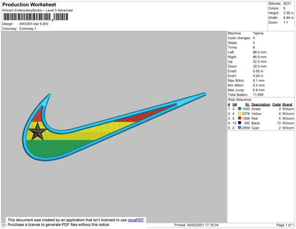Image resolution: width=296 pixels, height=229 pixels.
Task: Click the Machine value Tajima
Action: point(258,33)
